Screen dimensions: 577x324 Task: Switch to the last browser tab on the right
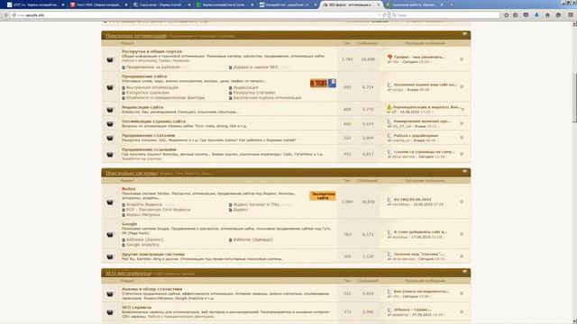click(415, 4)
